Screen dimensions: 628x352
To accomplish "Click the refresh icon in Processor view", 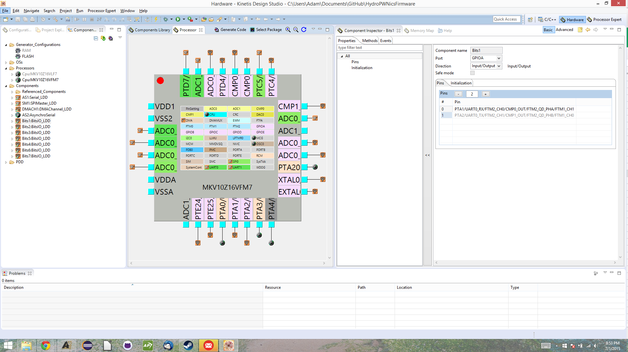I will [x=304, y=30].
